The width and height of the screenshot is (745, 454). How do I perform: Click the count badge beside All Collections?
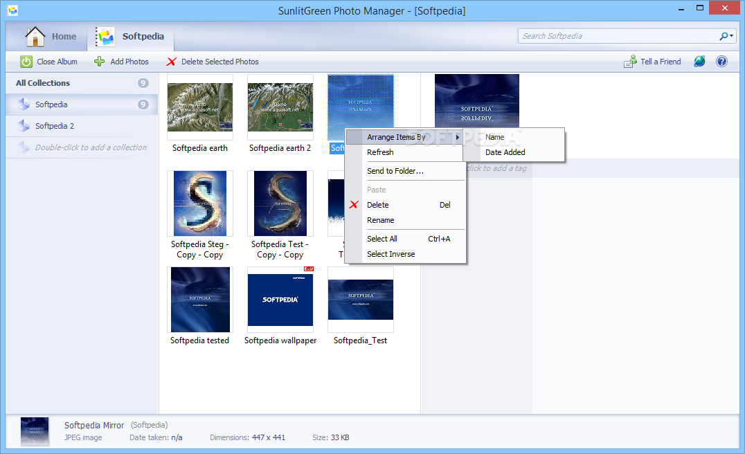point(143,83)
